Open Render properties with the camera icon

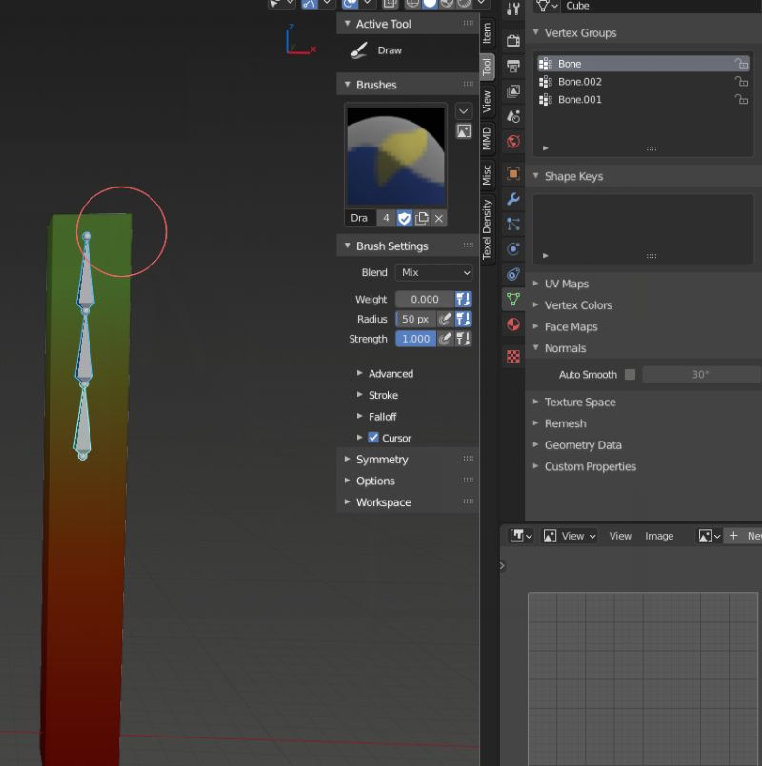(x=512, y=43)
